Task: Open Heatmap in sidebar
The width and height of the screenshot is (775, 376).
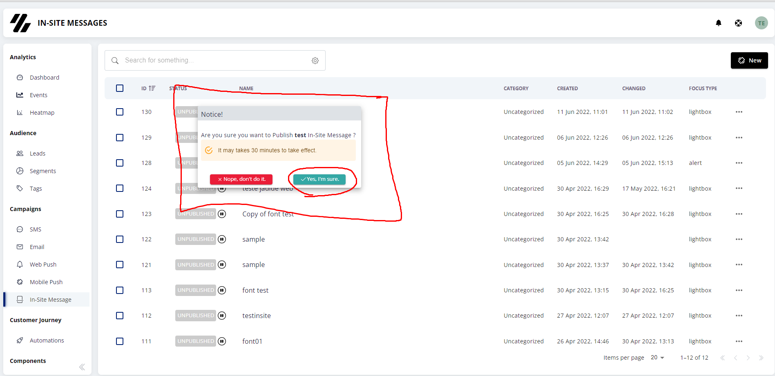Action: point(42,113)
